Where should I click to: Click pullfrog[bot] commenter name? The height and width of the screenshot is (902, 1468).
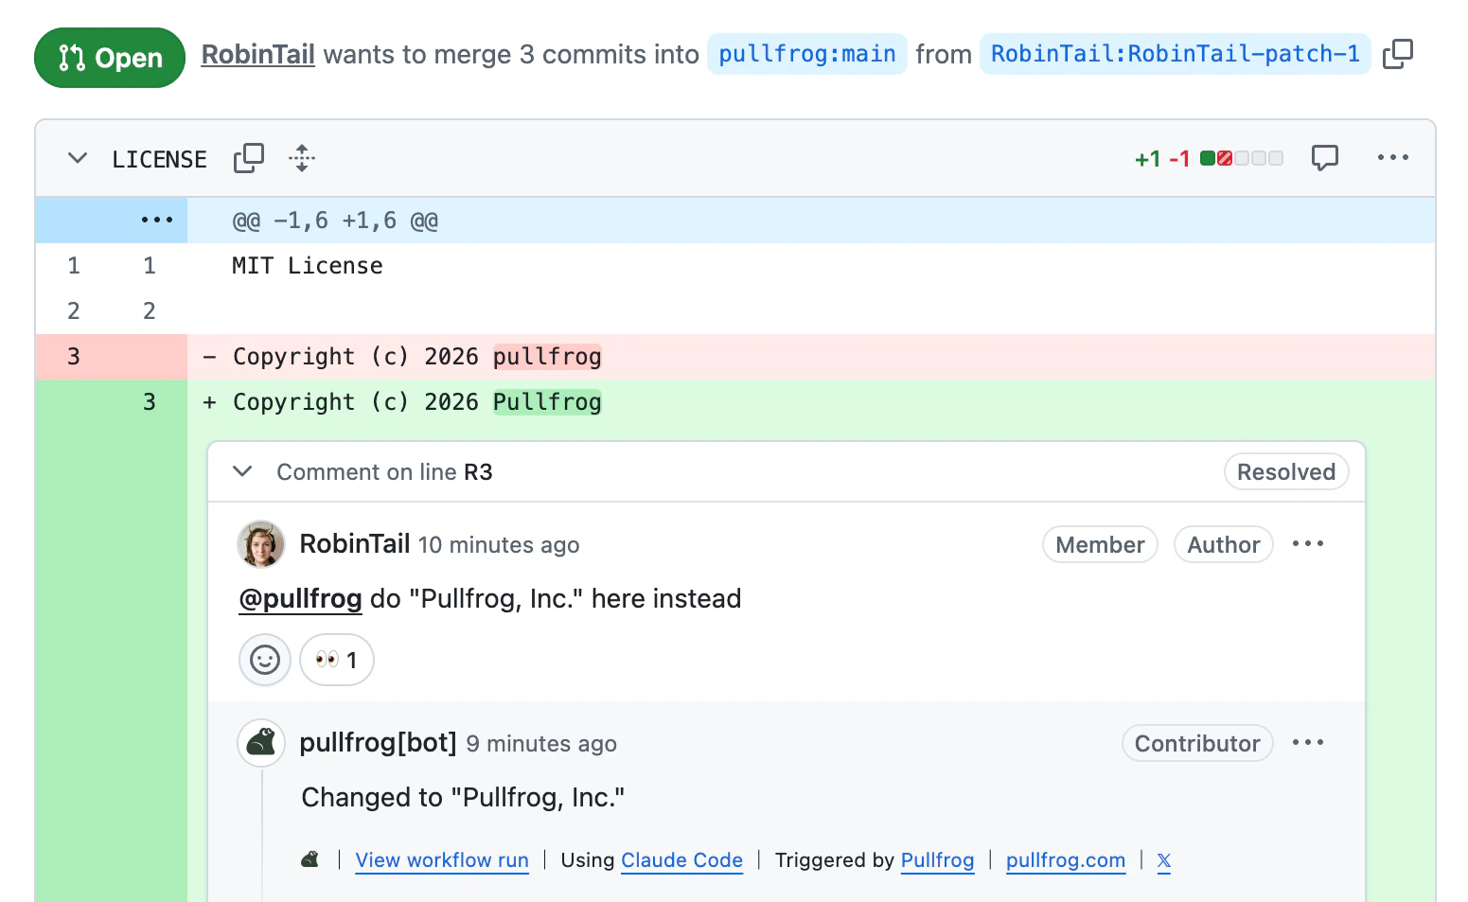(379, 743)
